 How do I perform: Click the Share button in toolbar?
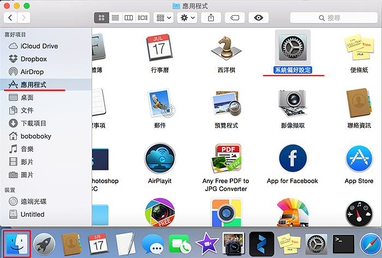pyautogui.click(x=211, y=17)
